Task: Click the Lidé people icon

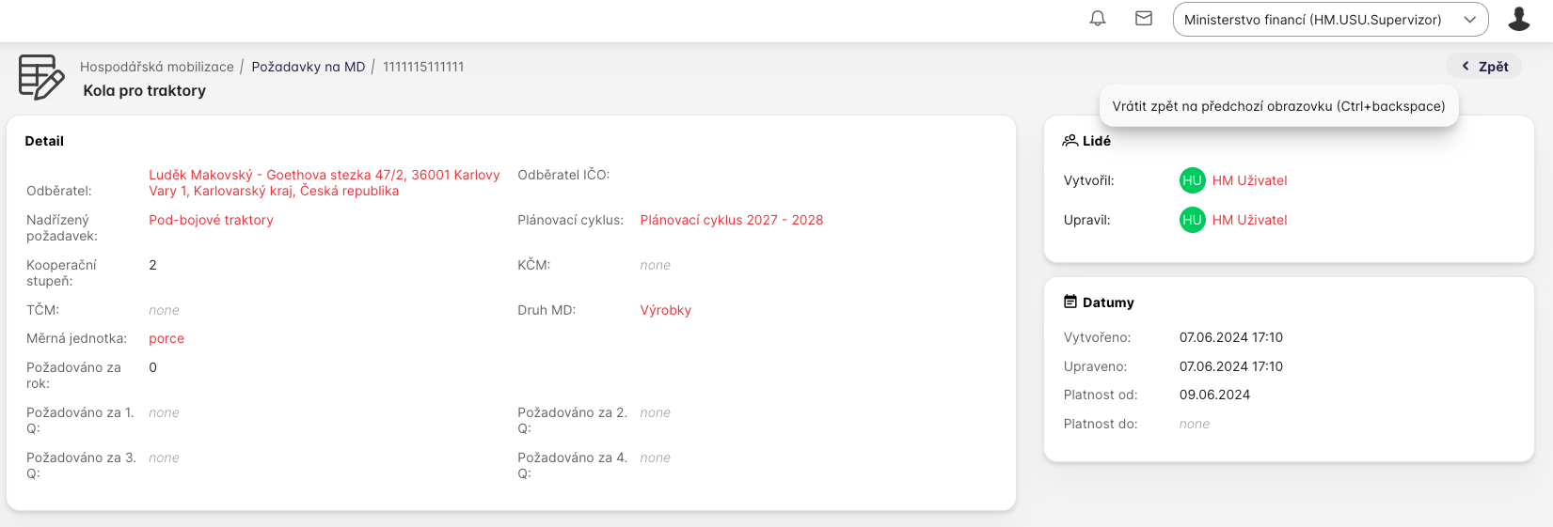Action: [x=1070, y=141]
